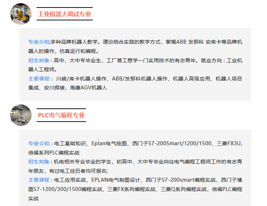Select 主要课程 label in PLC section

39,180
